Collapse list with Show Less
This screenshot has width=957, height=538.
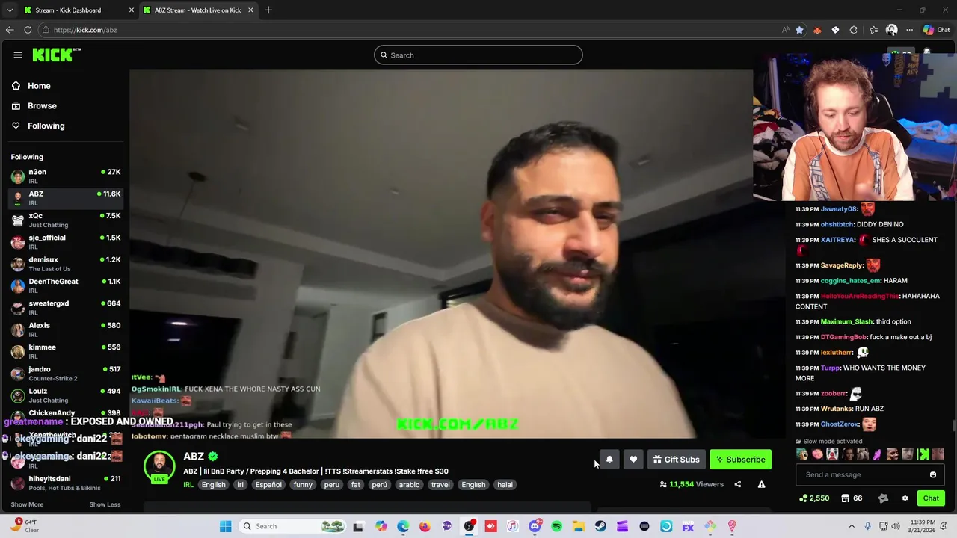[x=105, y=504]
